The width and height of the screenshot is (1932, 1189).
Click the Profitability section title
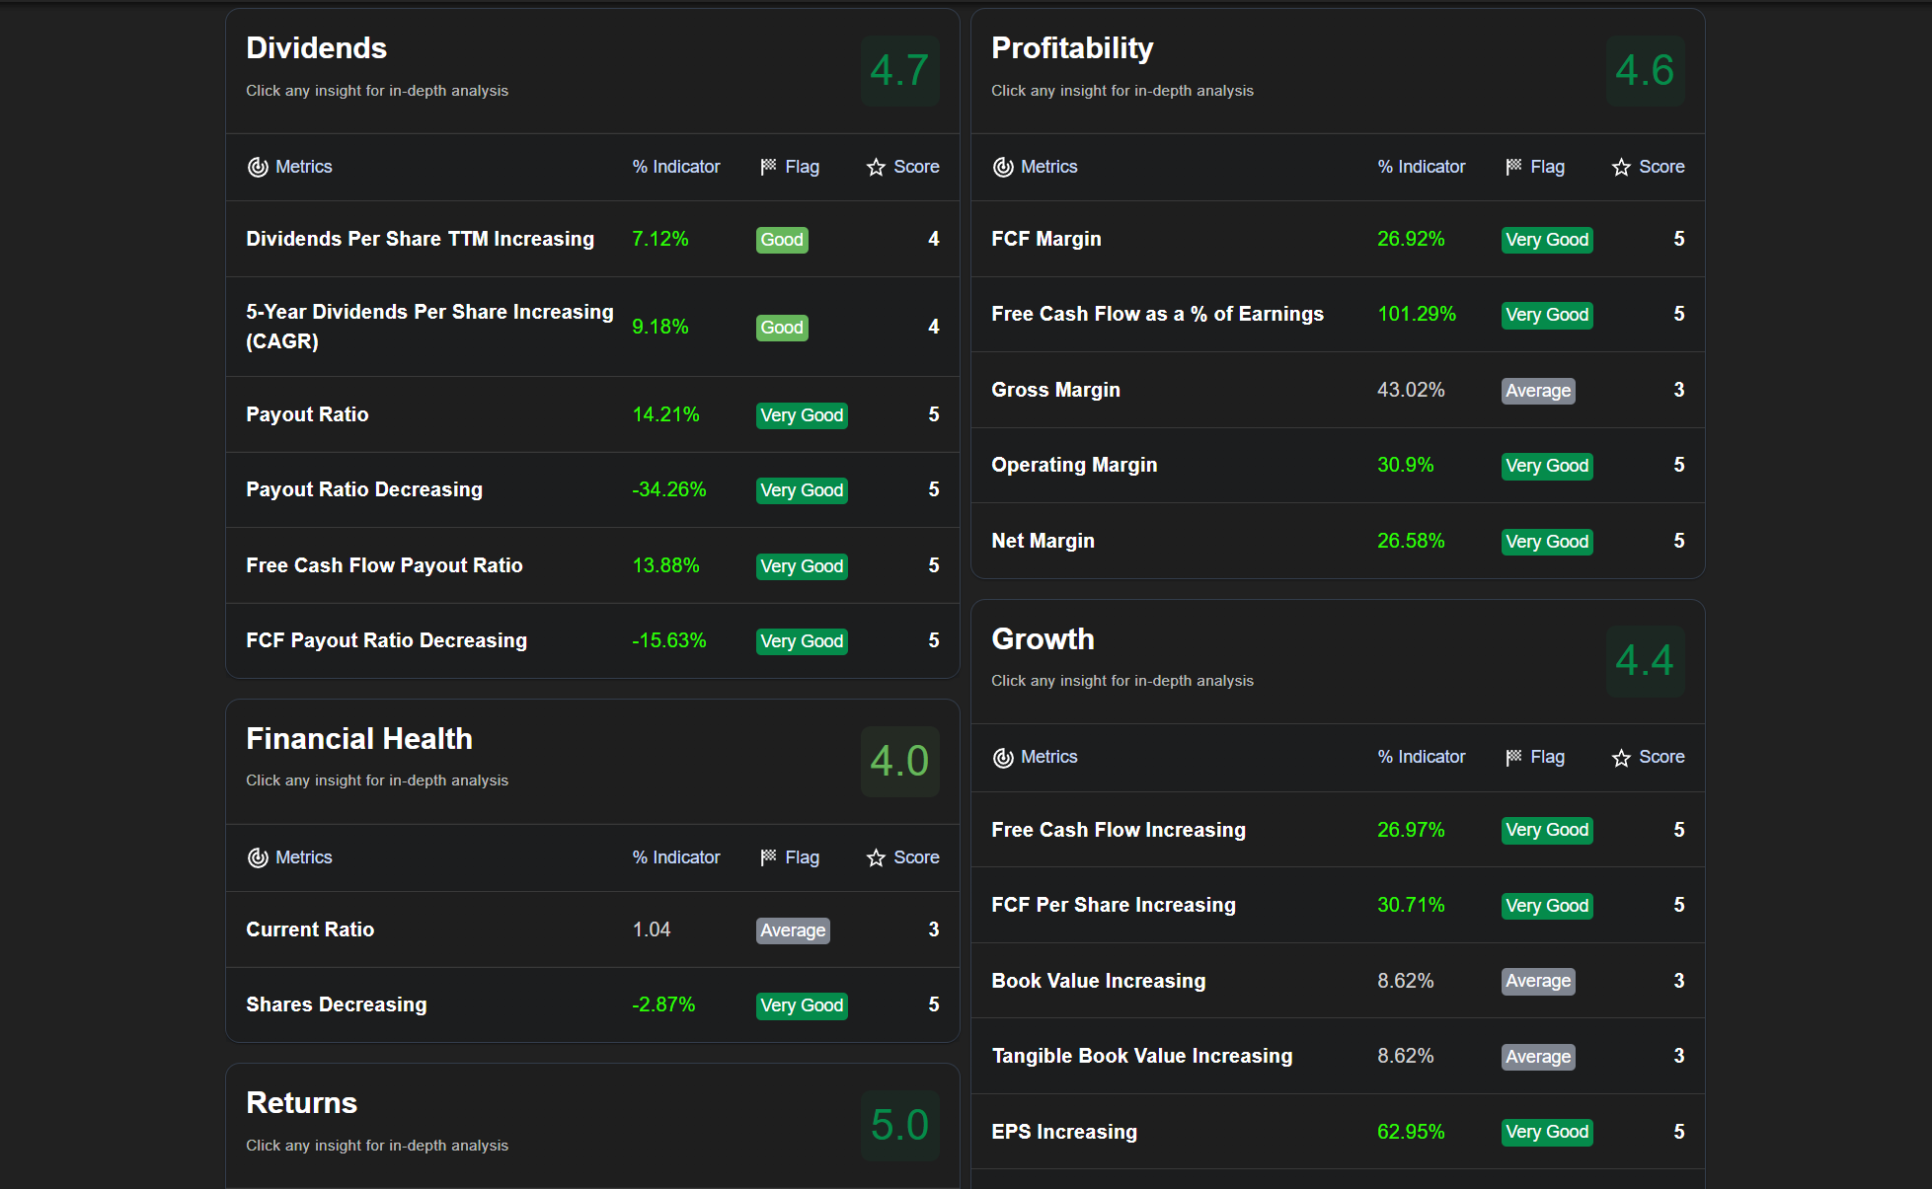click(1072, 48)
